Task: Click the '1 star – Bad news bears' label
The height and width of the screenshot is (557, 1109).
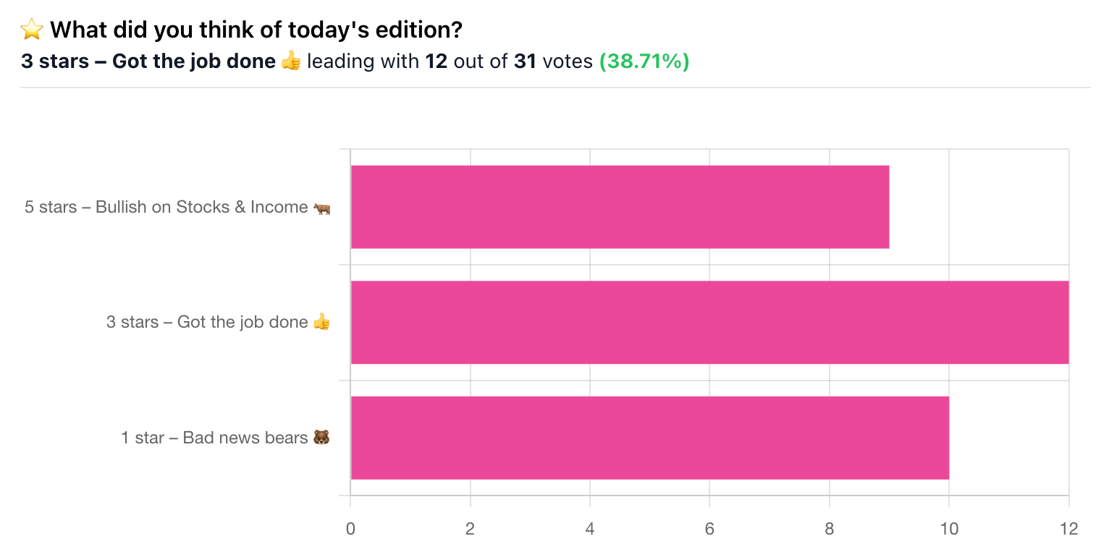Action: [214, 438]
